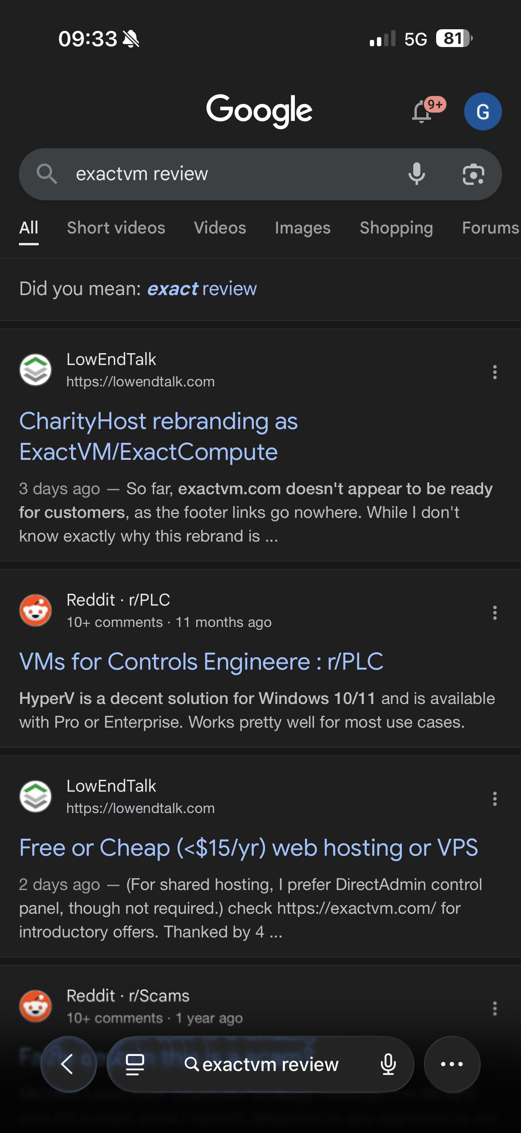Screen dimensions: 521x1133
Task: Follow the 'exact review' suggestion link
Action: coord(202,289)
